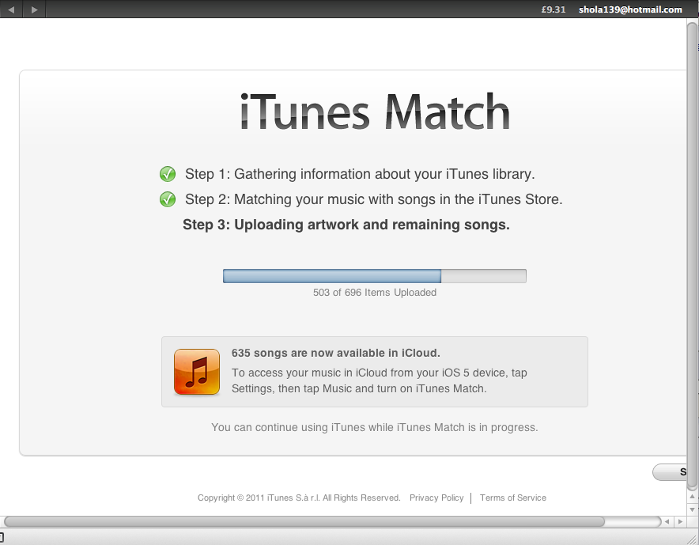The image size is (699, 545).
Task: Click the iTunes Match heading
Action: point(375,112)
